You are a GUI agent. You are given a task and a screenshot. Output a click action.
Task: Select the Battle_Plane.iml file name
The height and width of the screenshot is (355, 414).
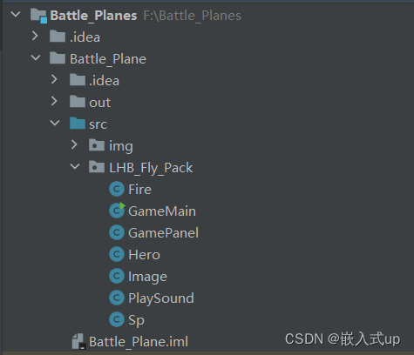pyautogui.click(x=139, y=342)
